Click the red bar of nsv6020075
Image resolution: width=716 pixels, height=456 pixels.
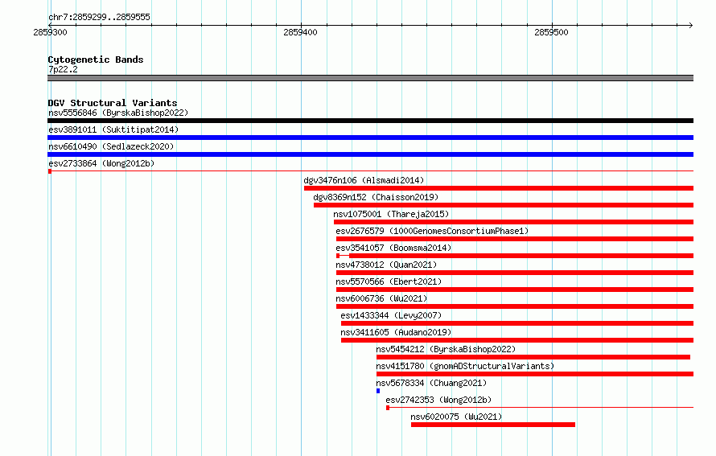[493, 425]
